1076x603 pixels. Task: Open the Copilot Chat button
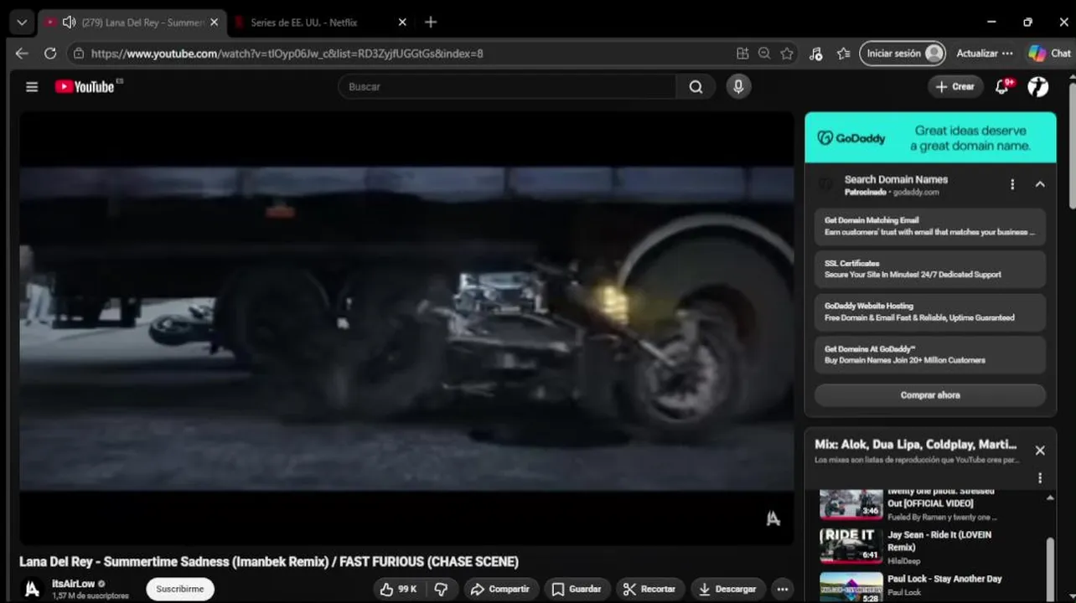pos(1050,54)
